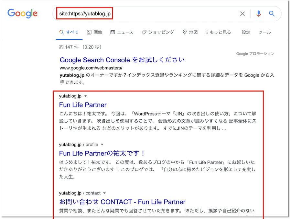The width and height of the screenshot is (291, 219).
Task: Open the ツール tools options
Action: coord(264,32)
